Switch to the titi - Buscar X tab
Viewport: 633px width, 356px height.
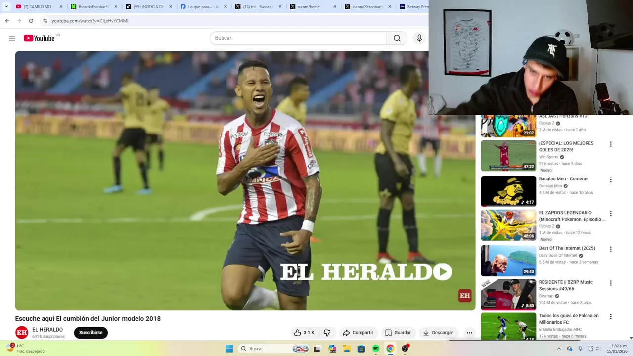[x=257, y=7]
